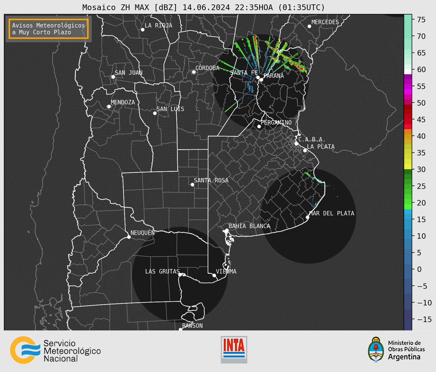The image size is (436, 372).
Task: Click the Argentina national coat of arms emblem
Action: [376, 349]
